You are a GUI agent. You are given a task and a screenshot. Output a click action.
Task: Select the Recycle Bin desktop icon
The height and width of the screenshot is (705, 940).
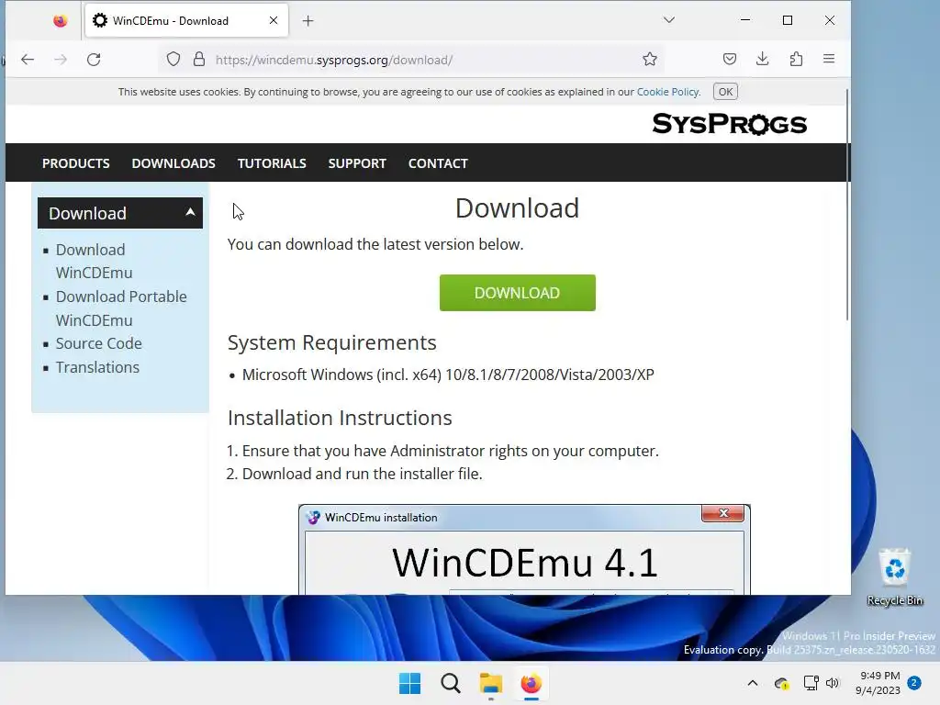coord(895,577)
